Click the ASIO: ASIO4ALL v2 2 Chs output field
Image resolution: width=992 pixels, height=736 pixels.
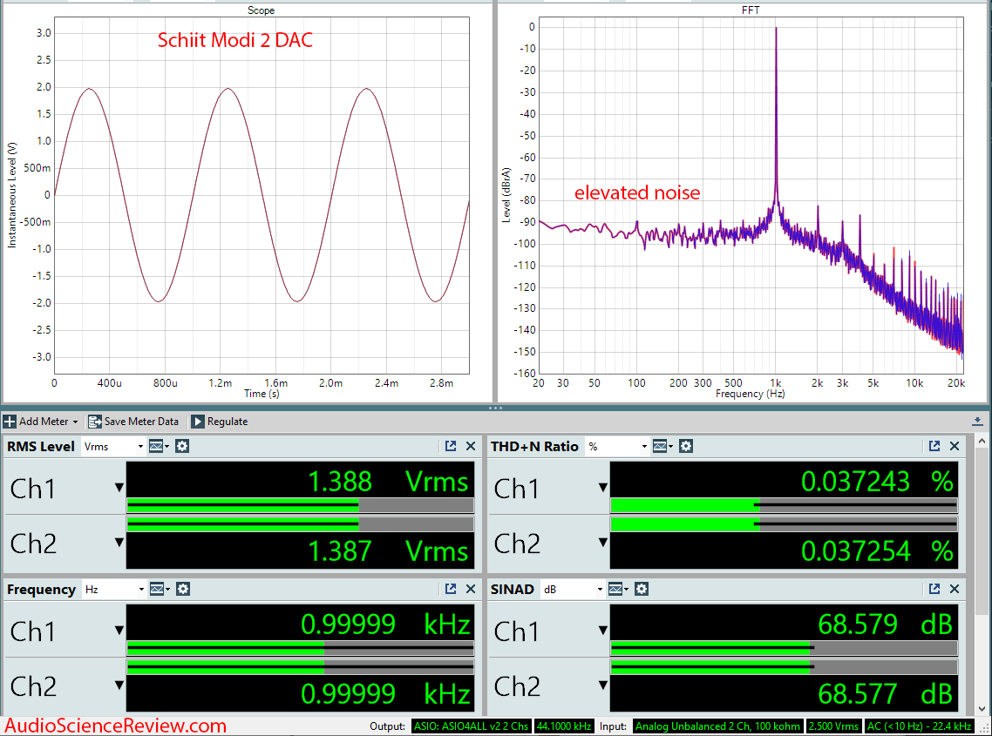(x=472, y=726)
